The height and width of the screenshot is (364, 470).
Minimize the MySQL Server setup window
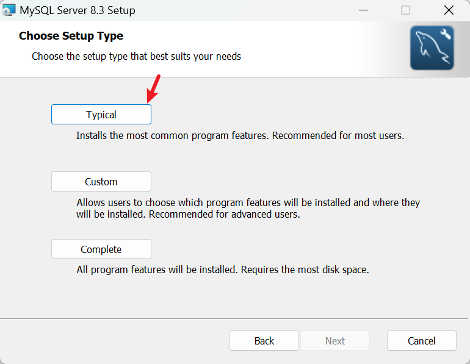click(363, 10)
